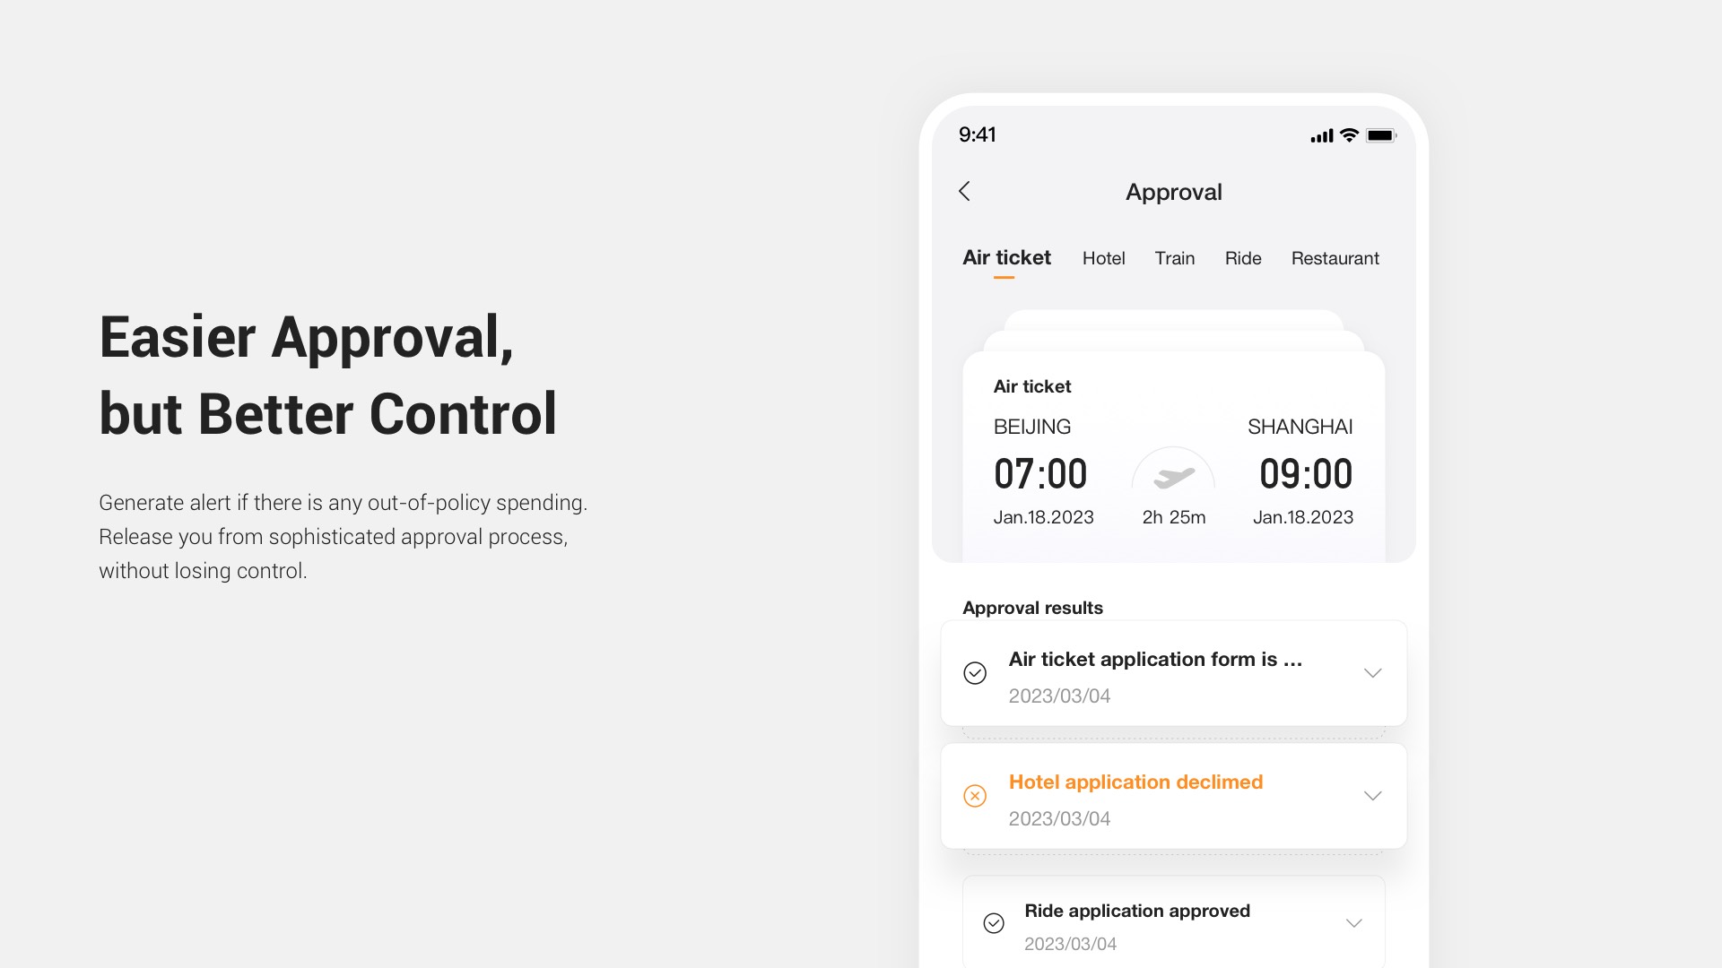Click the Ride tab label

[1242, 257]
